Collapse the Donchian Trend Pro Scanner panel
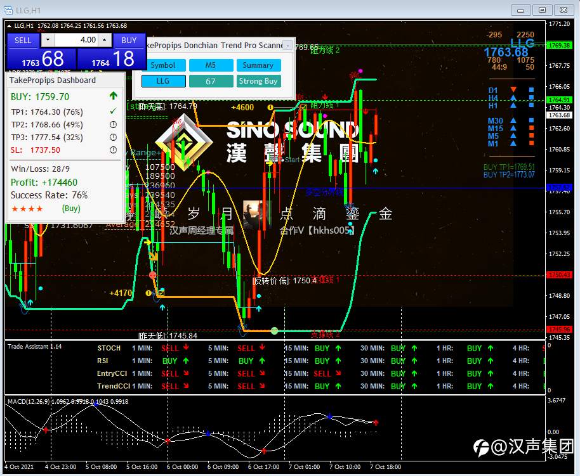 (x=288, y=46)
